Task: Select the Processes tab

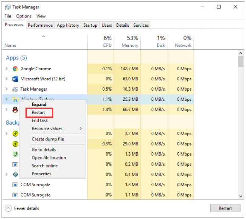Action: [x=14, y=25]
